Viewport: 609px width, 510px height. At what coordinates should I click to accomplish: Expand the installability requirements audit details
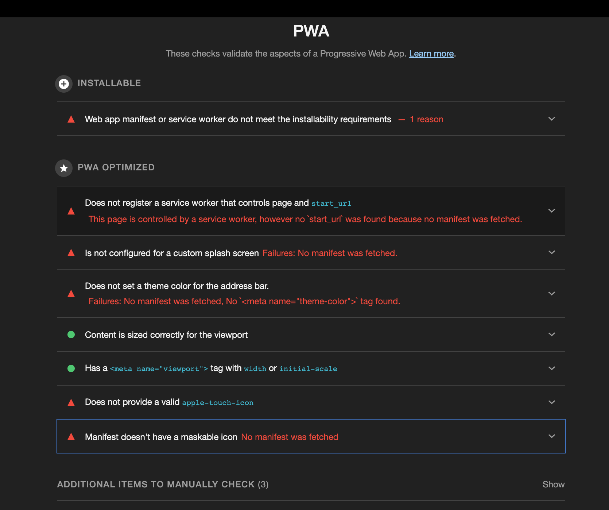click(x=552, y=119)
